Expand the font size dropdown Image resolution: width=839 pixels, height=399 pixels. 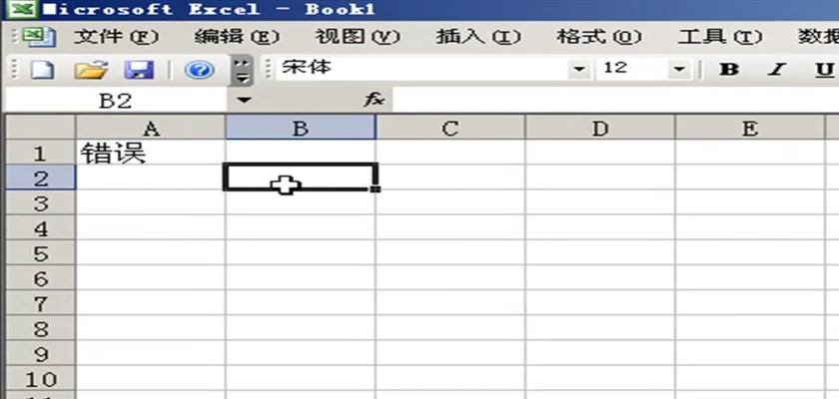pos(679,69)
